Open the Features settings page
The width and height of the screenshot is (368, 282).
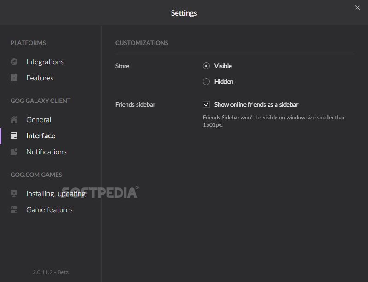pyautogui.click(x=40, y=78)
